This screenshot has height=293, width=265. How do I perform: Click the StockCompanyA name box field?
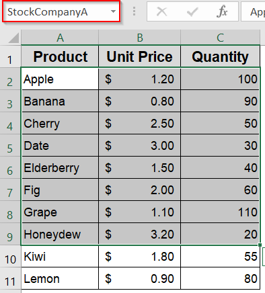61,11
